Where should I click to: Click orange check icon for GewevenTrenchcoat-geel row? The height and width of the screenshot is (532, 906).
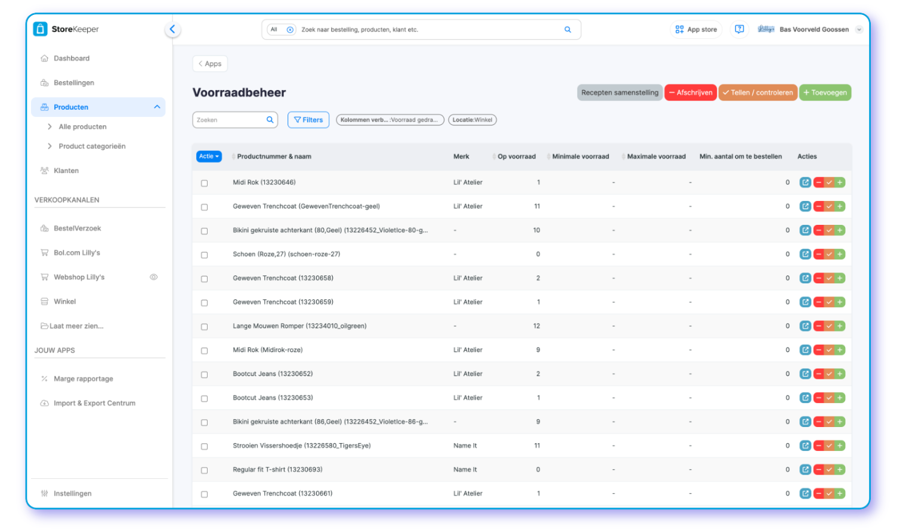coord(829,206)
